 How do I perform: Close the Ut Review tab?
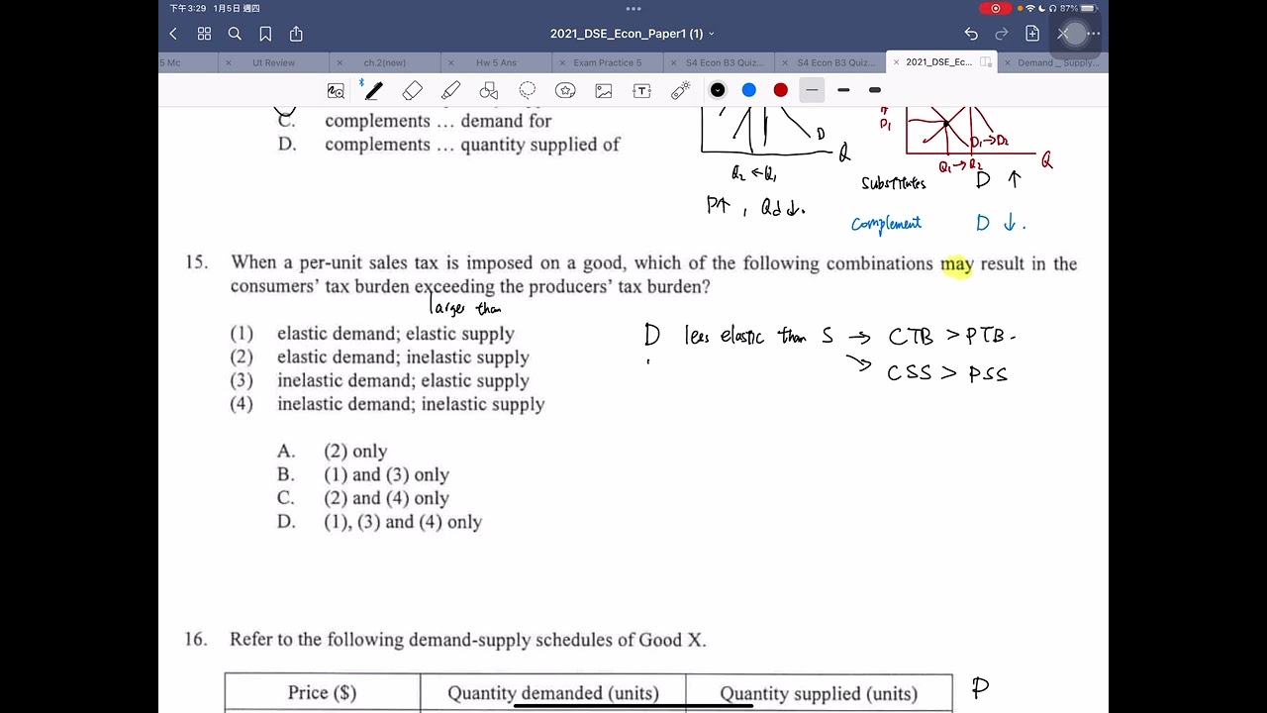click(x=229, y=62)
